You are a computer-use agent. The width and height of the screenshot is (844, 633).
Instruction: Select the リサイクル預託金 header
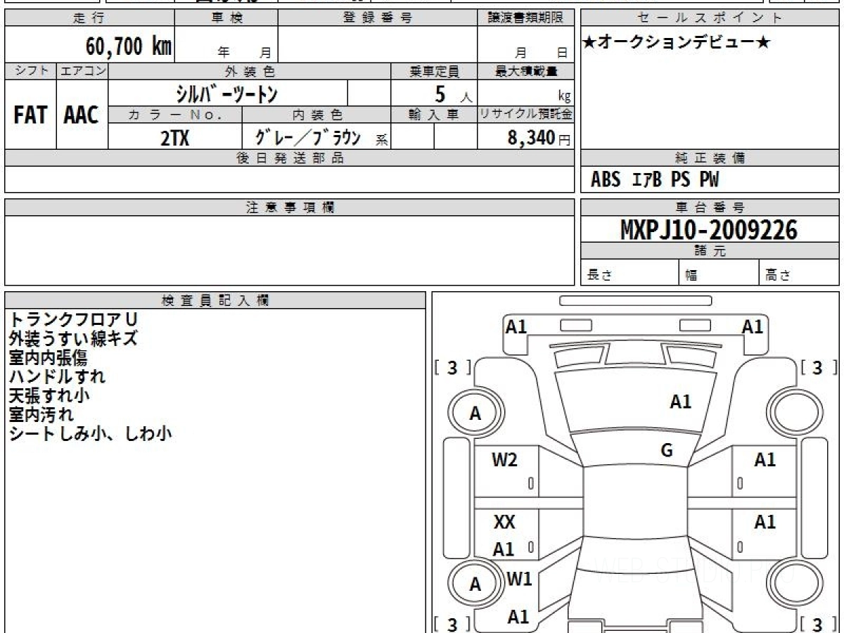(526, 115)
